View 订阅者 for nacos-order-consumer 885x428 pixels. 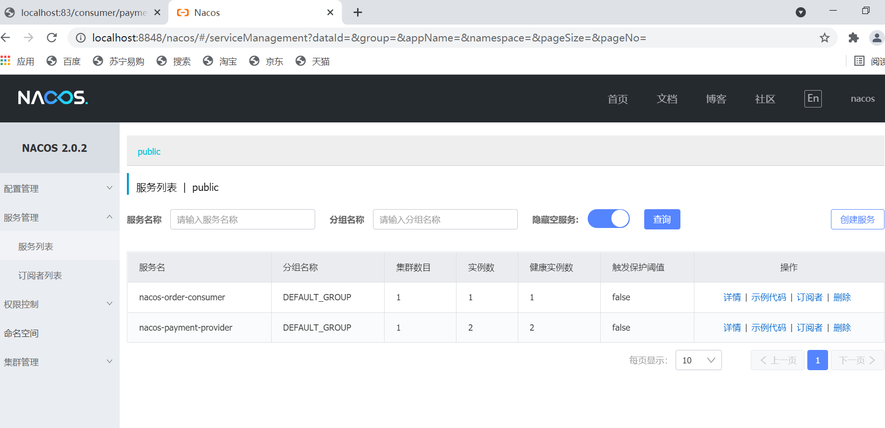810,297
